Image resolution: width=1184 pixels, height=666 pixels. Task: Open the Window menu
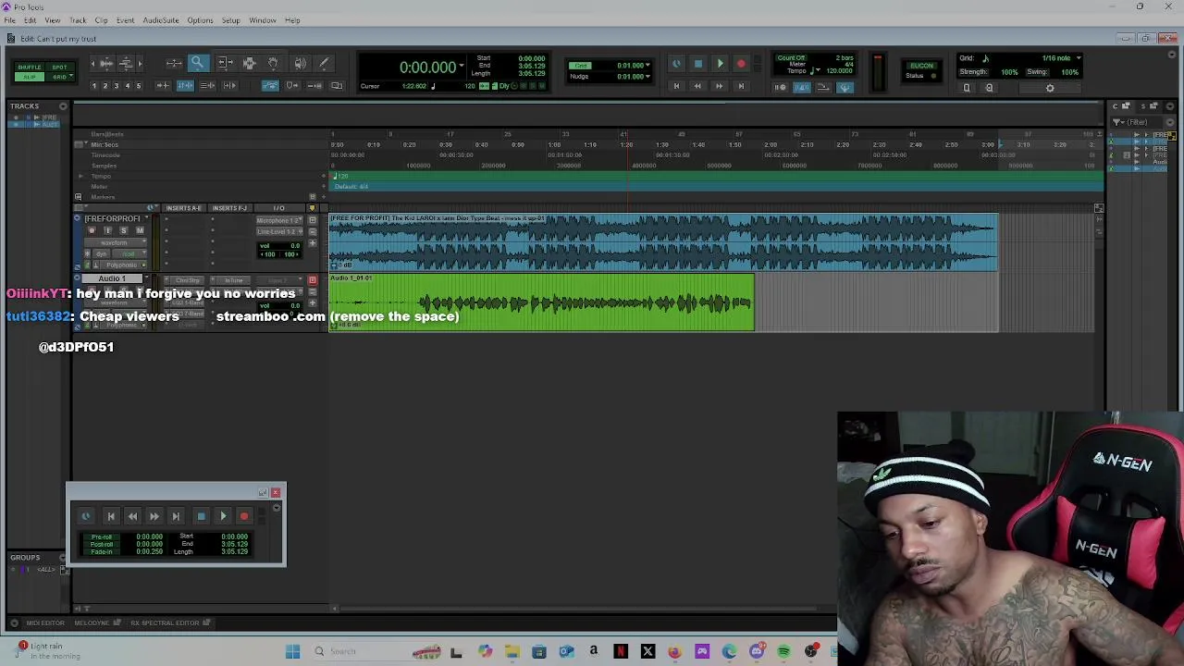click(262, 20)
